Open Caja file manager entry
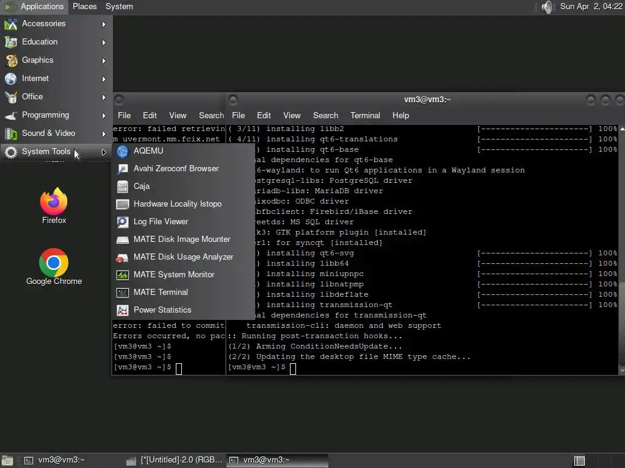This screenshot has height=468, width=625. point(183,186)
